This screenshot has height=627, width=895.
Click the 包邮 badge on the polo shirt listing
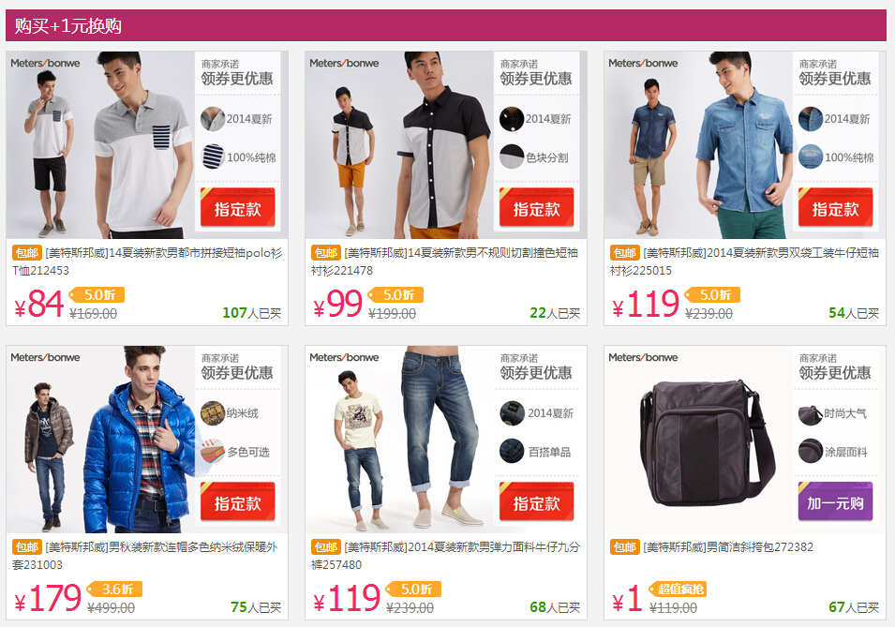tap(27, 253)
